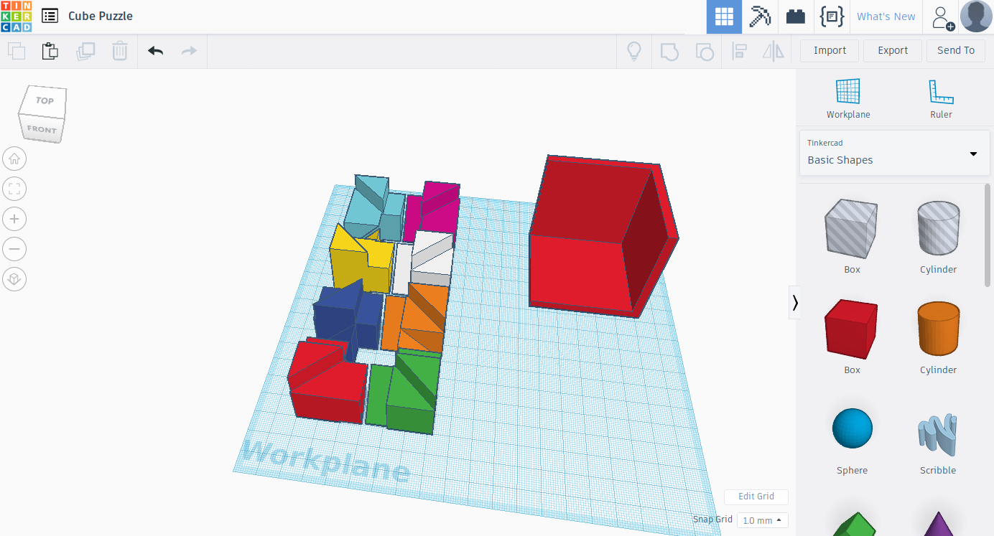Open the user profile avatar
This screenshot has width=994, height=536.
click(x=976, y=17)
